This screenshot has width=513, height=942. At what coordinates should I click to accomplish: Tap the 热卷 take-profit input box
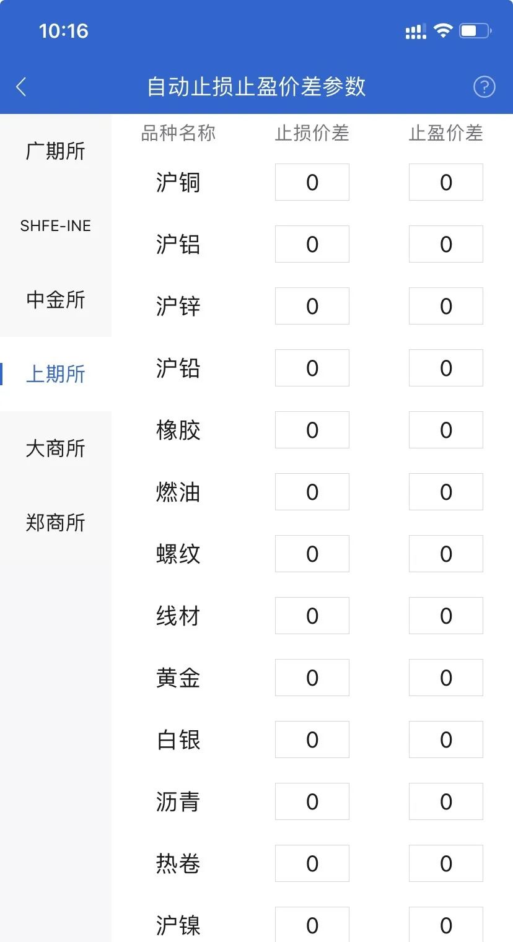(x=446, y=863)
